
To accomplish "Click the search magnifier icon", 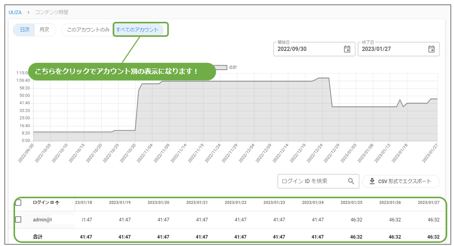I will coord(351,181).
